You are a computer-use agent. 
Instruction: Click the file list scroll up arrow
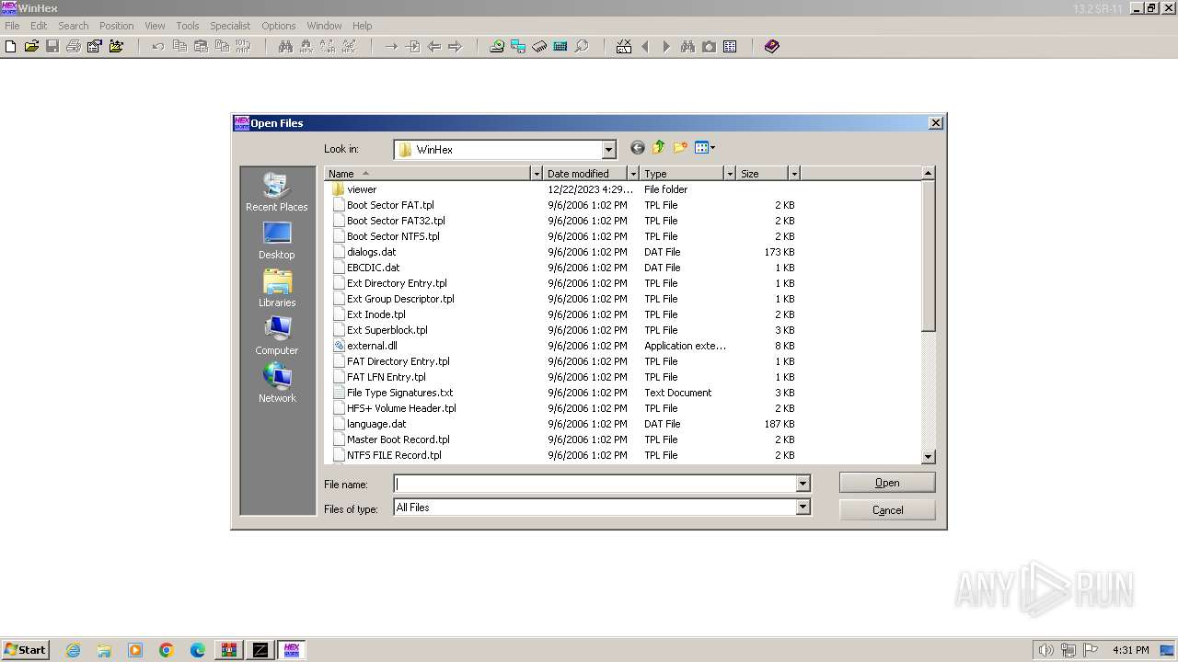click(928, 173)
